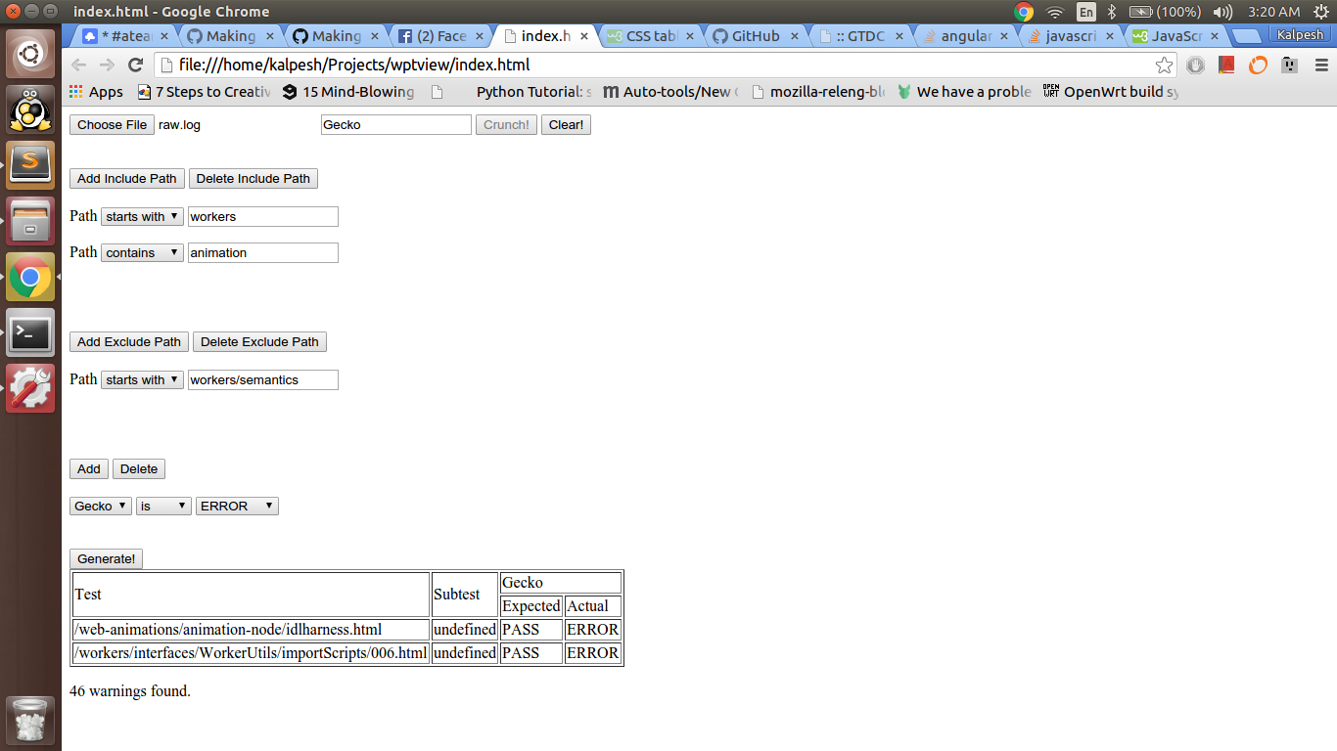Click the Clear! button
Screen dimensions: 1337x751
pos(566,125)
